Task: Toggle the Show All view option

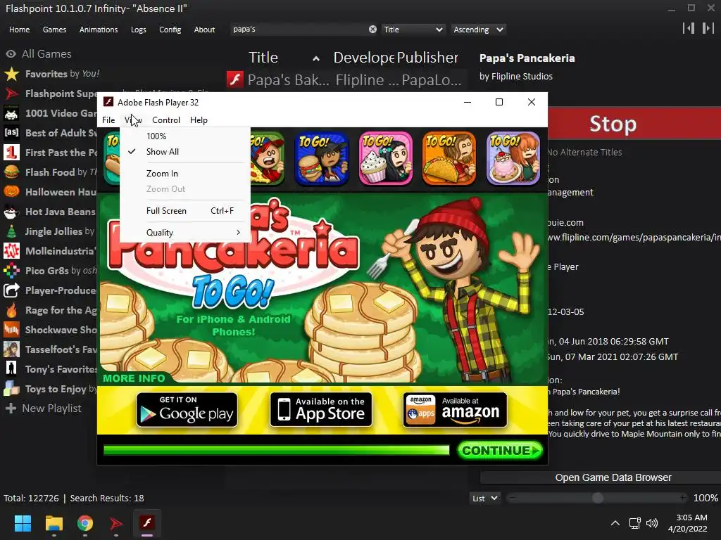Action: pyautogui.click(x=185, y=152)
